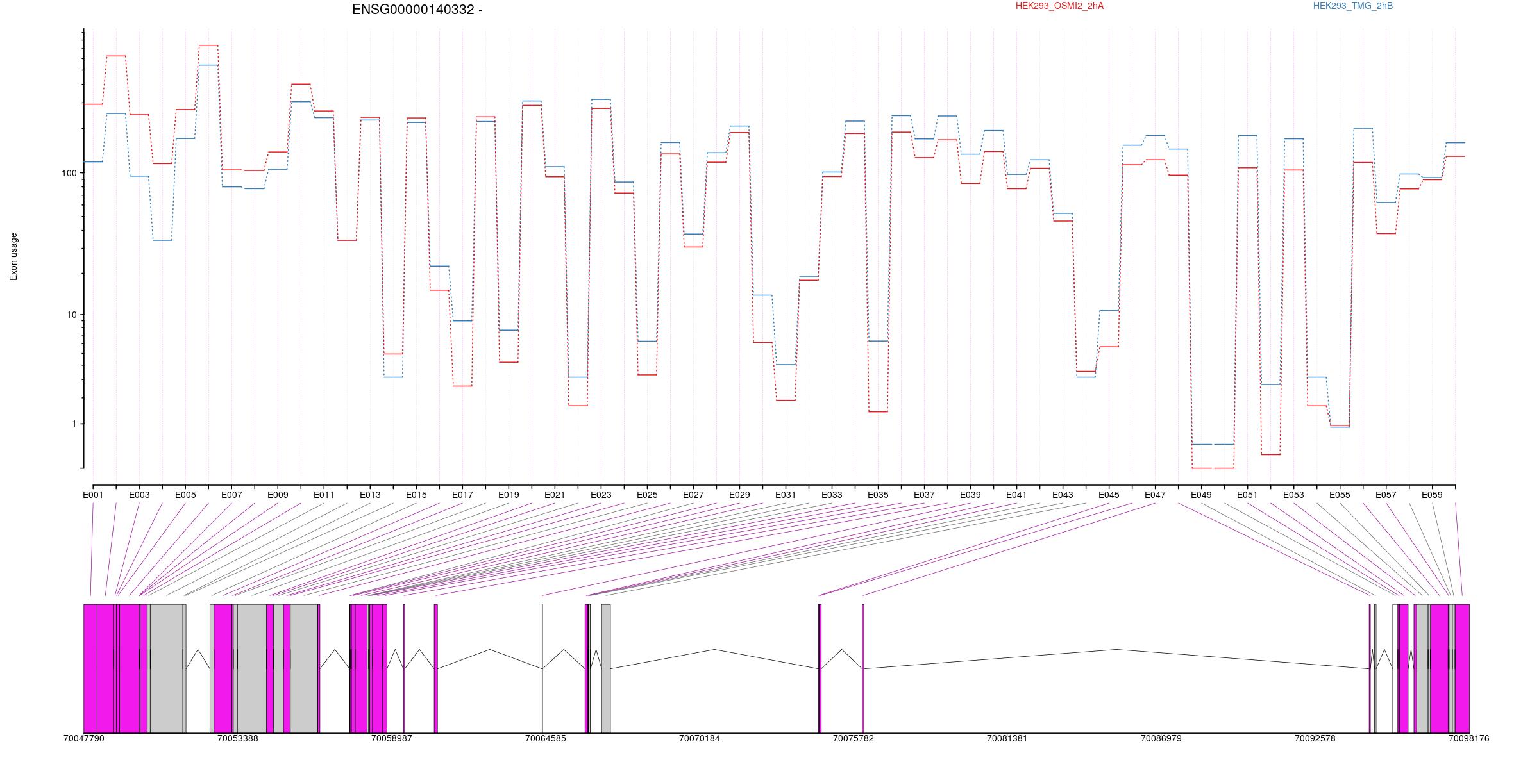Select exon label E029
This screenshot has width=1539, height=769.
[x=739, y=495]
